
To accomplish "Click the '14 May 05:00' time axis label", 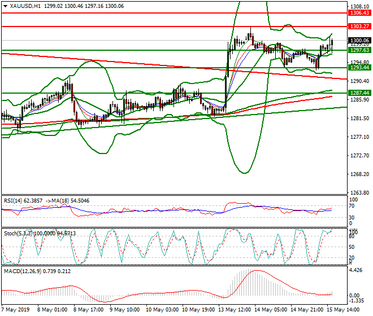I will coord(271,310).
